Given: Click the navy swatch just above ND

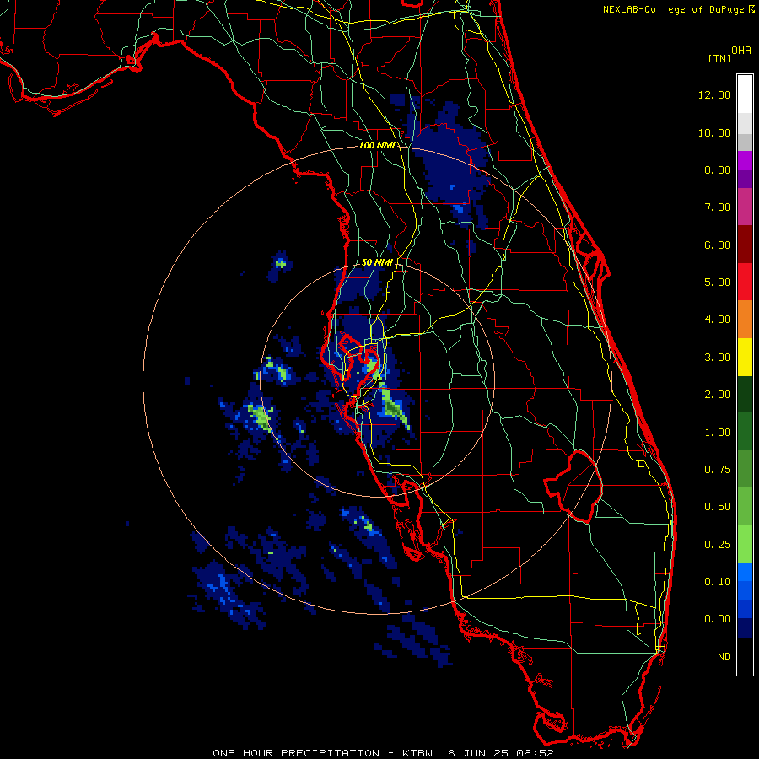Looking at the screenshot, I should click(745, 628).
